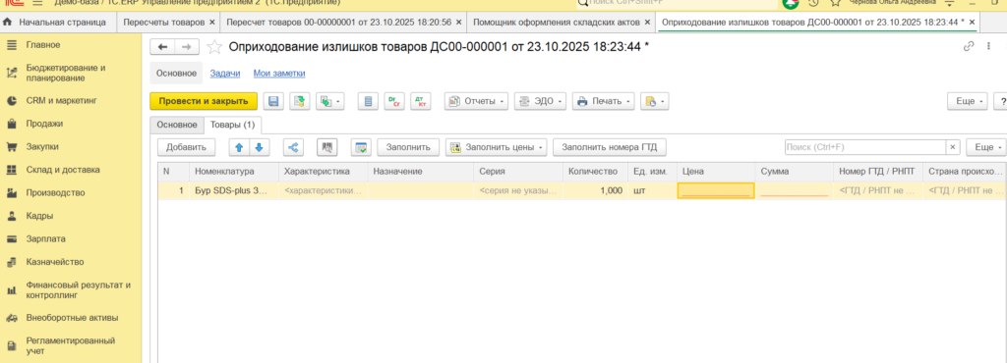Close the Оприходование излишков товаров tab

tap(973, 23)
